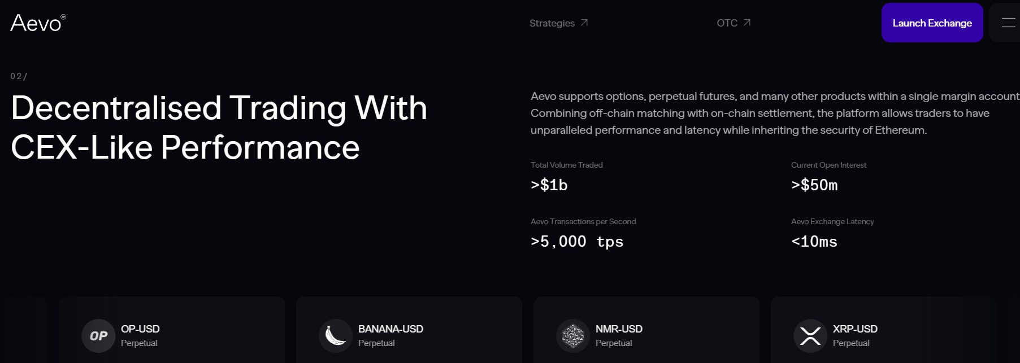The width and height of the screenshot is (1020, 363).
Task: Click the BANANA-USD label text
Action: pos(390,329)
